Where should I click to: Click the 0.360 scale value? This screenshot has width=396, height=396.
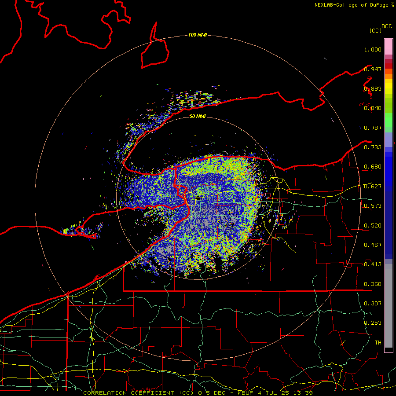[373, 284]
